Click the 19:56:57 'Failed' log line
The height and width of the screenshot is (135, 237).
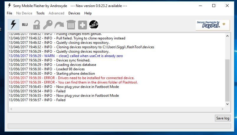coord(37,100)
